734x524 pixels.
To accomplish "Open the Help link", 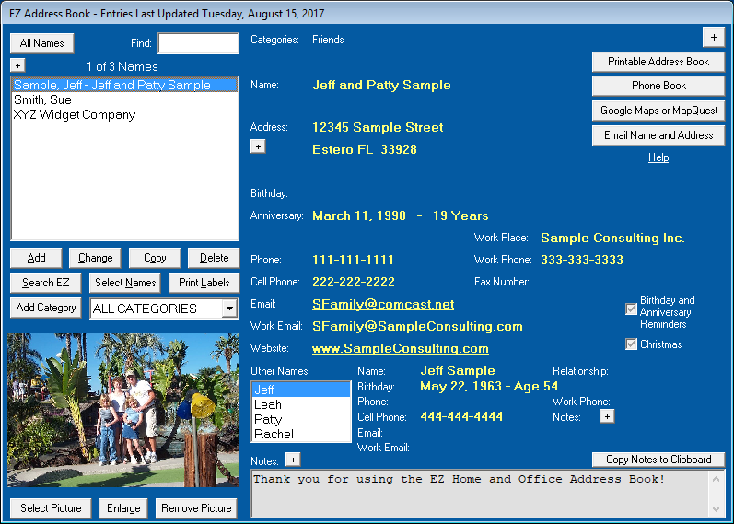I will tap(658, 157).
